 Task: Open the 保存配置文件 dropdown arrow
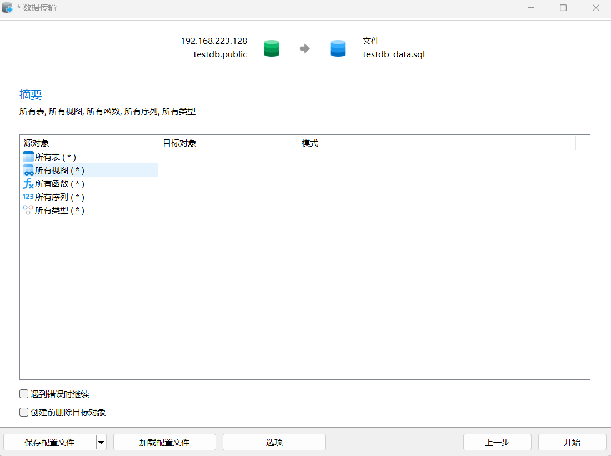coord(101,442)
